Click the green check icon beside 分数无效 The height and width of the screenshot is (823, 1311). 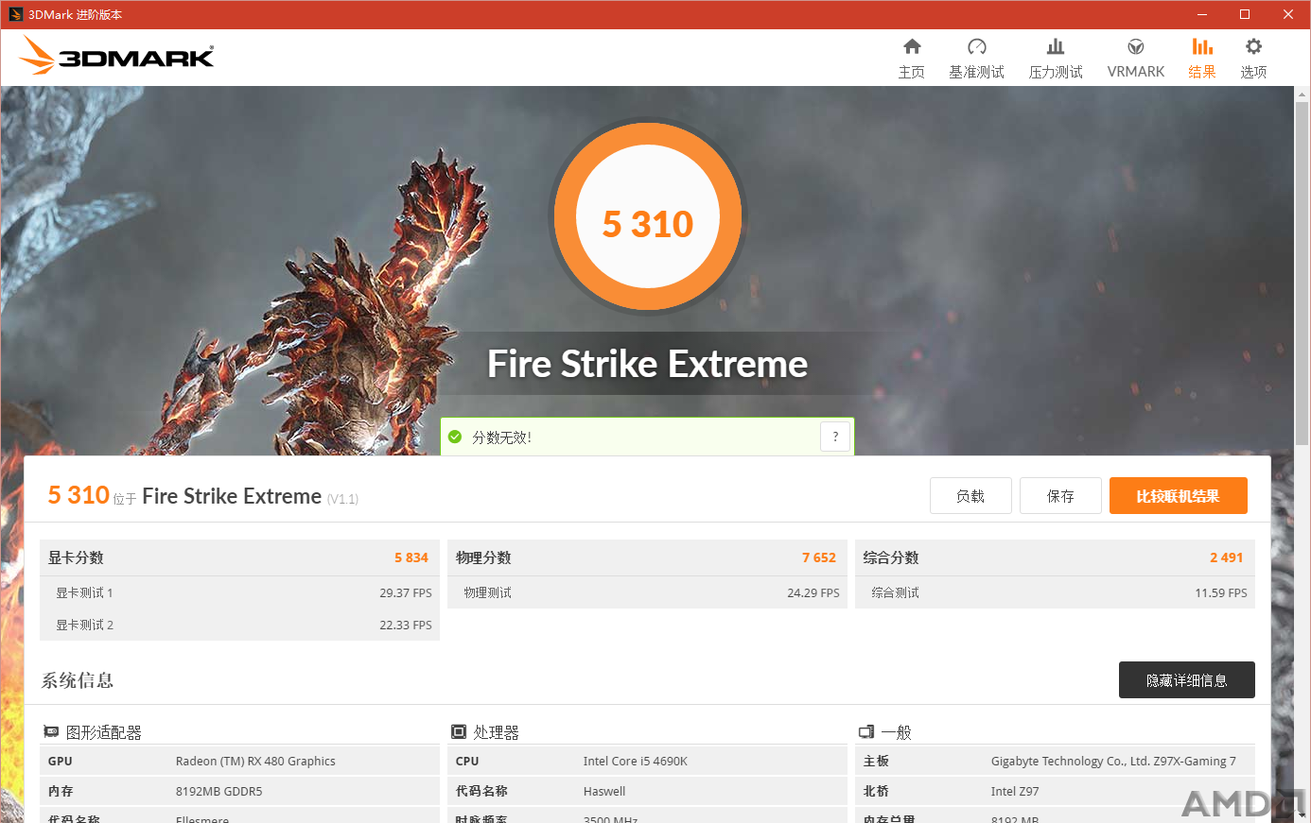tap(455, 437)
